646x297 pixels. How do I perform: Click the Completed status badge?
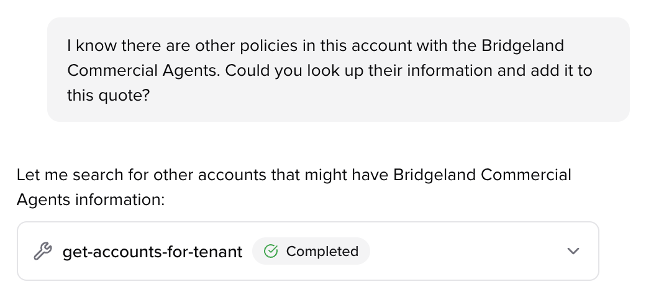[311, 252]
